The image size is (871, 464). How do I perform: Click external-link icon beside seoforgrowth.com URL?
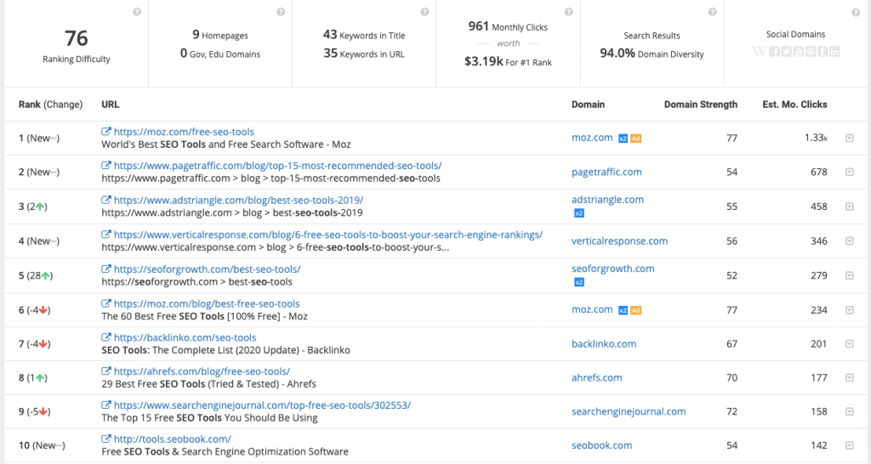point(106,269)
